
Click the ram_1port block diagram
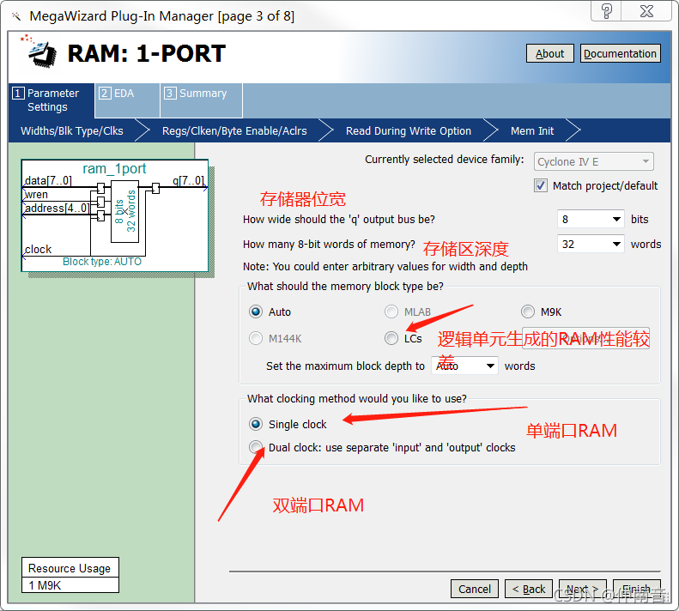point(115,215)
